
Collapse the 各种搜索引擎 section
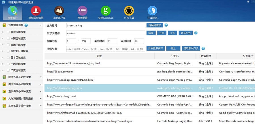coord(41,25)
